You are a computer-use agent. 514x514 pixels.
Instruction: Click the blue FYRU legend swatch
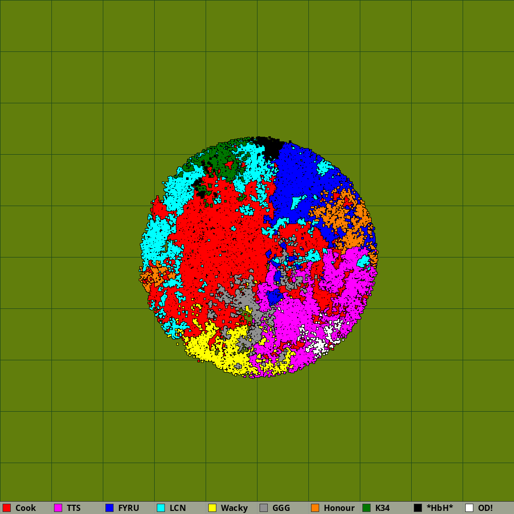click(109, 508)
